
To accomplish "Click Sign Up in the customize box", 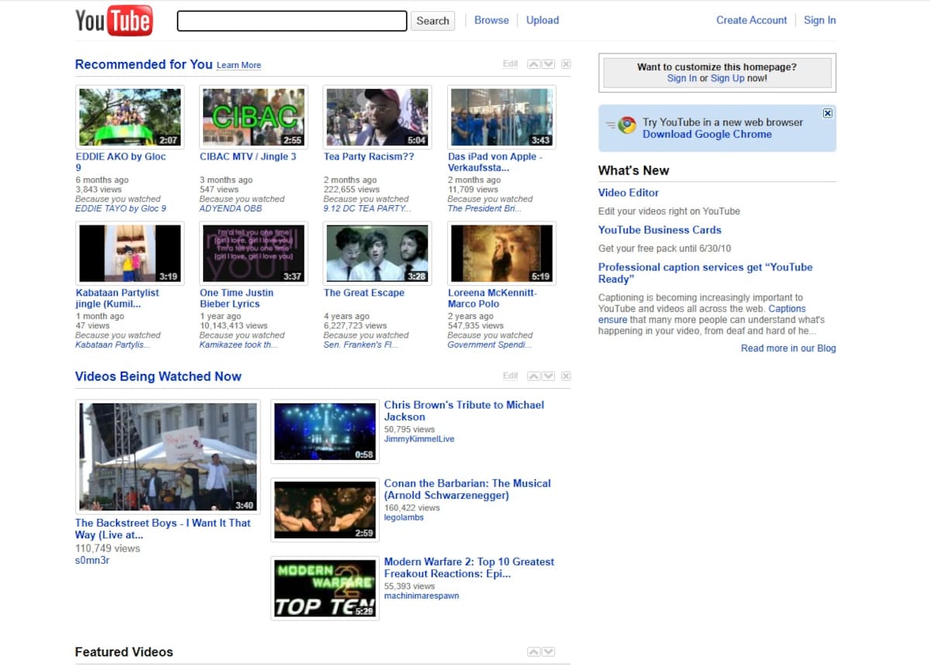I will 728,78.
